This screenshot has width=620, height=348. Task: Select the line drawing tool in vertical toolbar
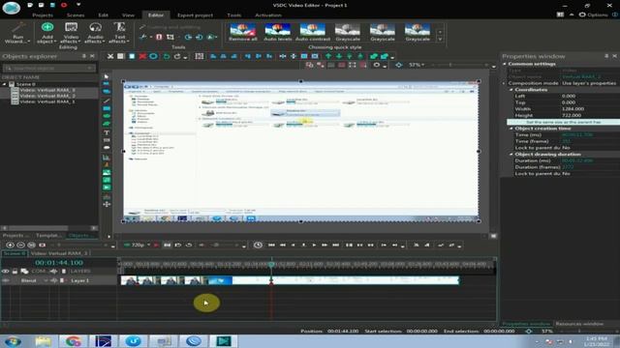click(107, 101)
